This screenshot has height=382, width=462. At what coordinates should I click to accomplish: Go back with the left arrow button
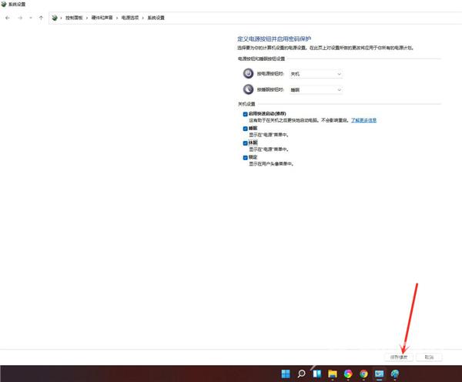point(8,18)
